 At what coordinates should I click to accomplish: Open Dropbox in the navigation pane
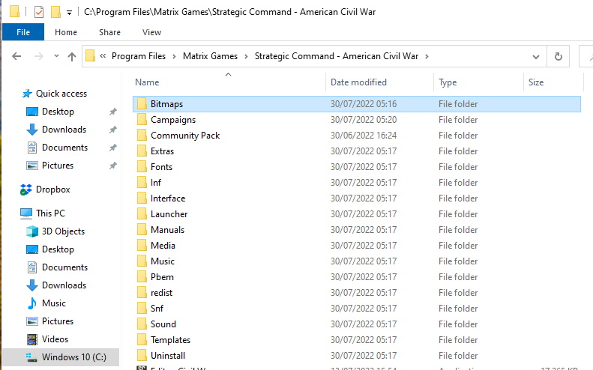[52, 189]
